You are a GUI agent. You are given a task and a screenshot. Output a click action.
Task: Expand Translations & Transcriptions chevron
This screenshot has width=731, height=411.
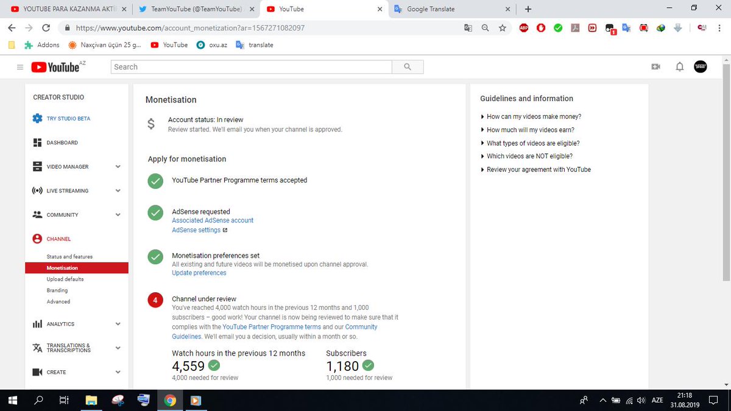118,348
